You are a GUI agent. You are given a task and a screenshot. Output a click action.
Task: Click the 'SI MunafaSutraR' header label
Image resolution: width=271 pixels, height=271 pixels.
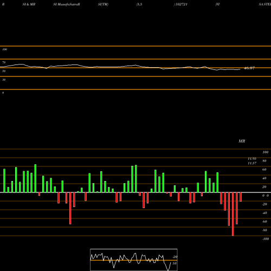pyautogui.click(x=67, y=4)
